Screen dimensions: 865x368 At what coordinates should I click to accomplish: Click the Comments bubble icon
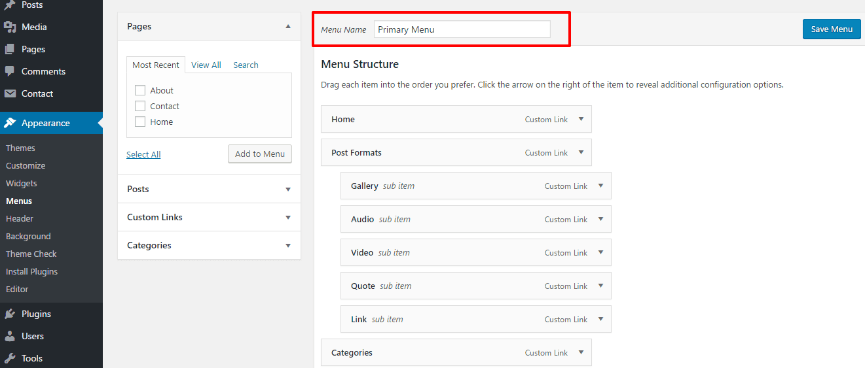click(10, 72)
